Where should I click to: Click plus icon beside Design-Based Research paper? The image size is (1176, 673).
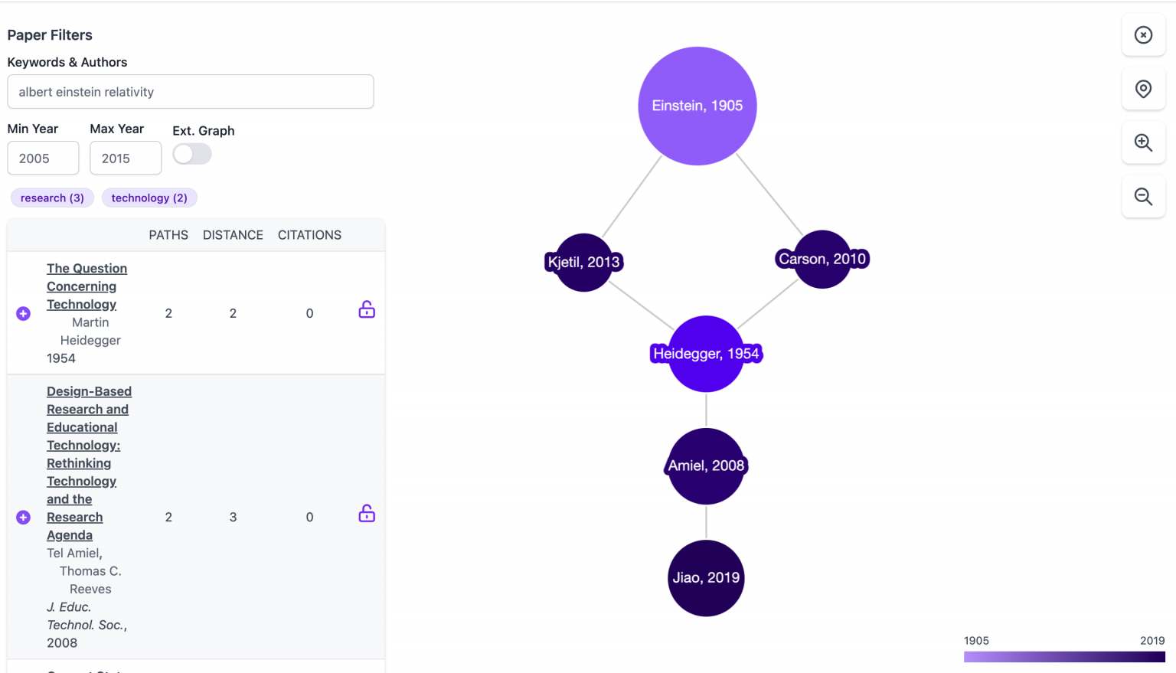(24, 518)
